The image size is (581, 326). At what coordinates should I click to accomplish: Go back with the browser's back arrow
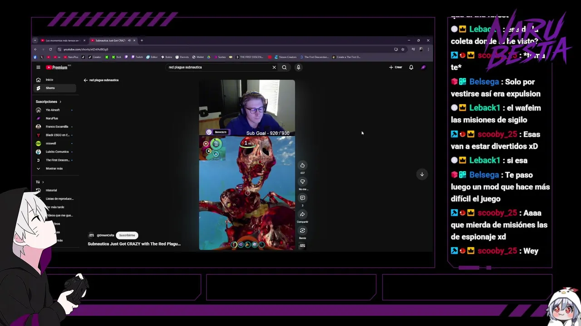(x=35, y=49)
